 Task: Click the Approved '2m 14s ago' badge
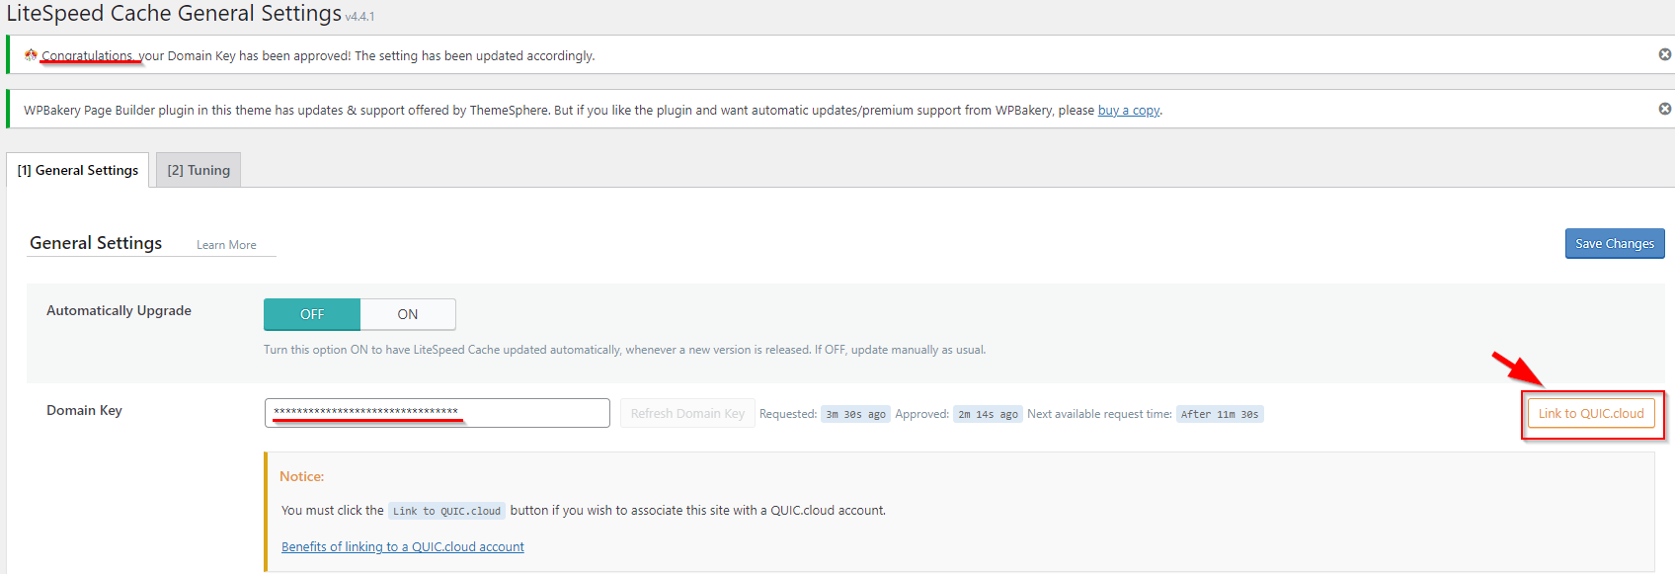click(x=988, y=414)
